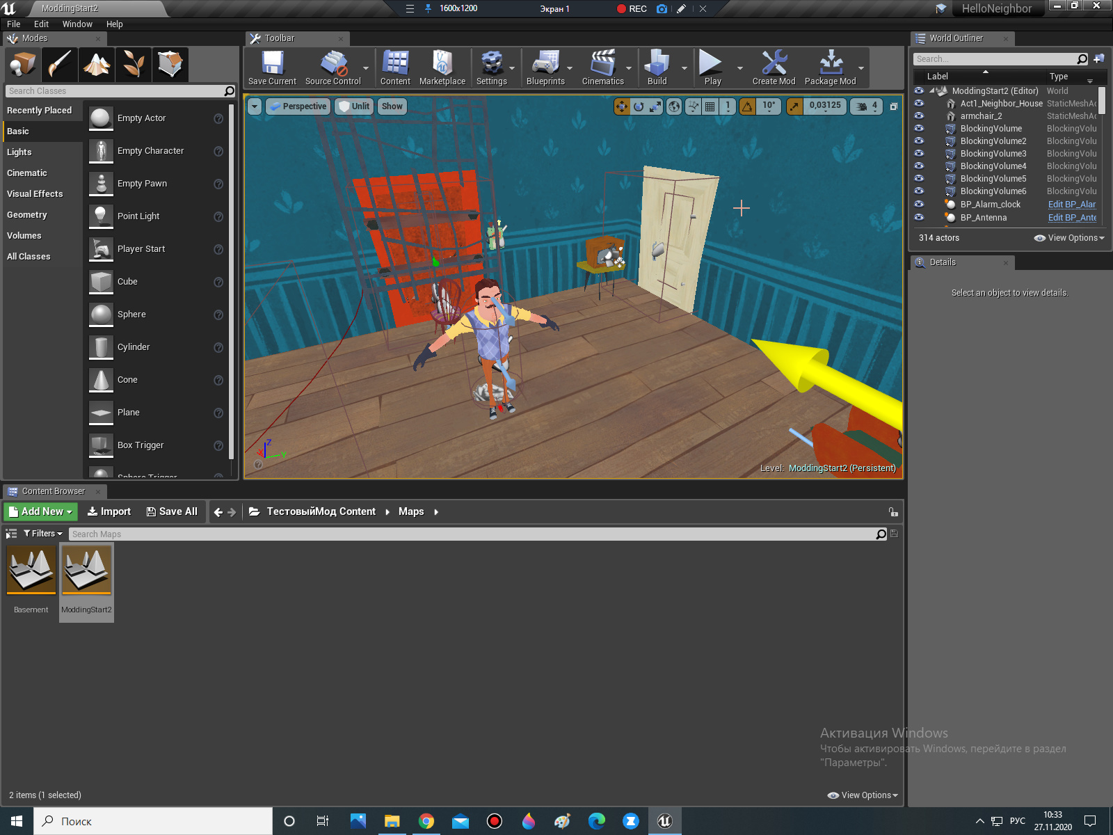This screenshot has height=835, width=1113.
Task: Select the Geometry Editing mode icon
Action: (170, 65)
